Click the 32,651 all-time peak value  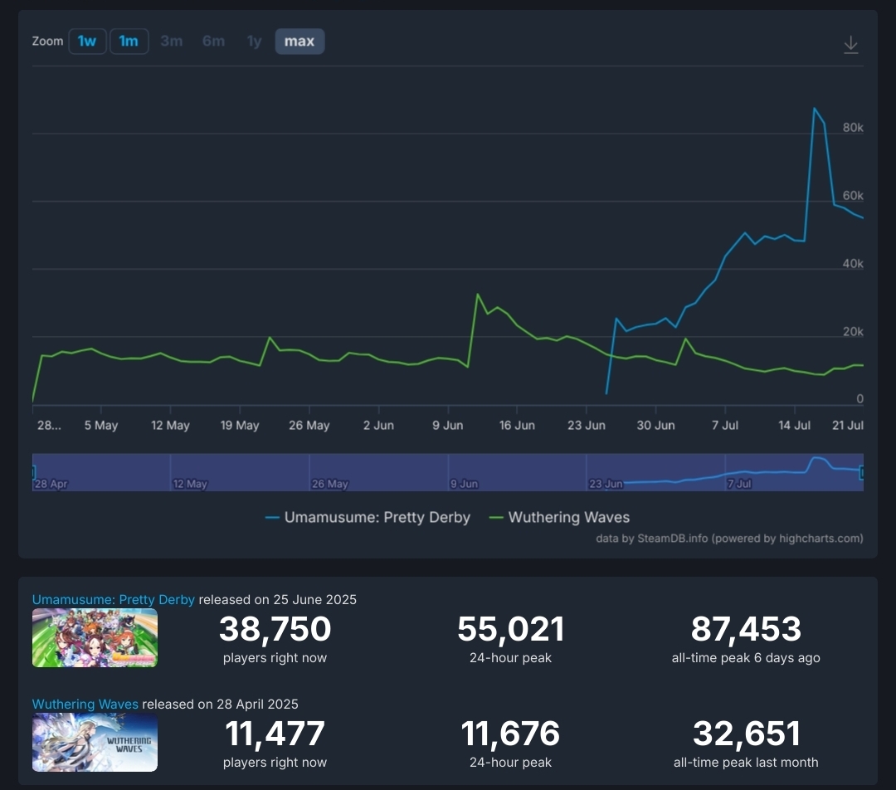746,734
